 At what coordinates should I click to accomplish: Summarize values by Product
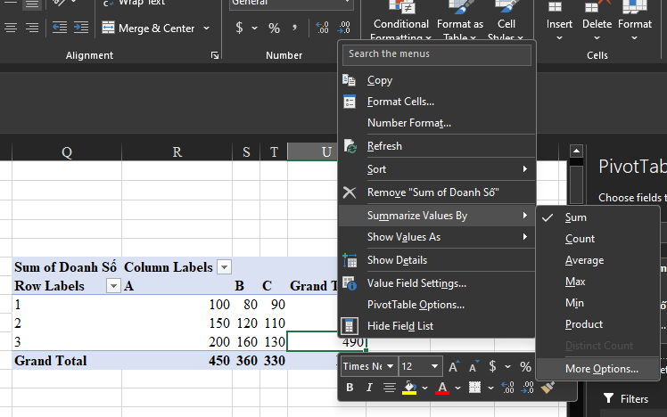583,324
